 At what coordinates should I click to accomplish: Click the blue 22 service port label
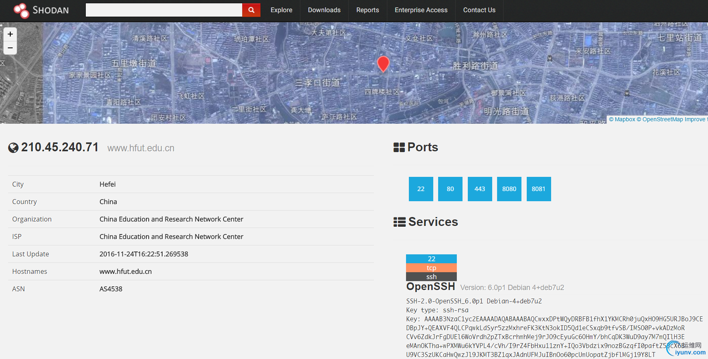tap(431, 259)
